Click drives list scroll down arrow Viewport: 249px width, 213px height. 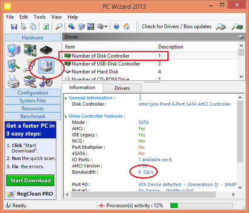241,77
